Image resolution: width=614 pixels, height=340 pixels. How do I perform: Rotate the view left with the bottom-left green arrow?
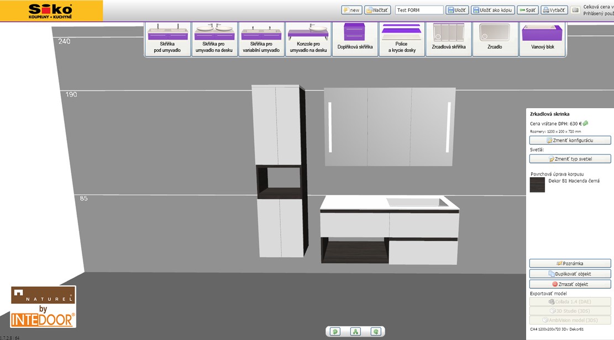click(x=335, y=332)
